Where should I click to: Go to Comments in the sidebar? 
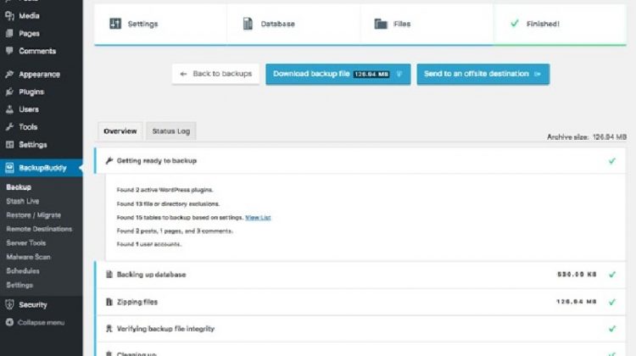[x=37, y=51]
